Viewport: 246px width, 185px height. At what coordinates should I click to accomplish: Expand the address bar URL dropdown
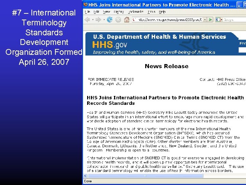point(205,20)
